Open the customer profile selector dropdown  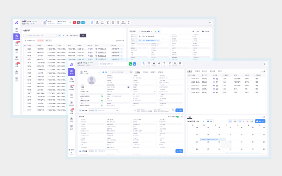[99, 71]
